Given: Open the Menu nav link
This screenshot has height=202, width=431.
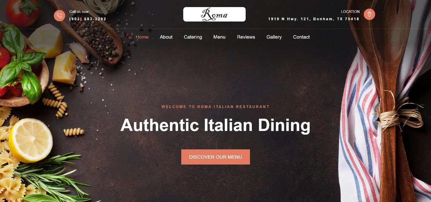Looking at the screenshot, I should pos(220,37).
